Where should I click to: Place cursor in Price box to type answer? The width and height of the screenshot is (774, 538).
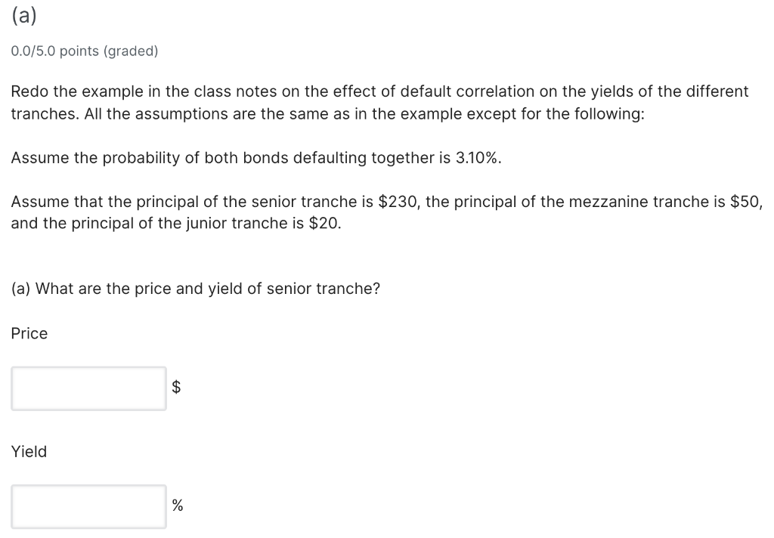click(x=87, y=388)
